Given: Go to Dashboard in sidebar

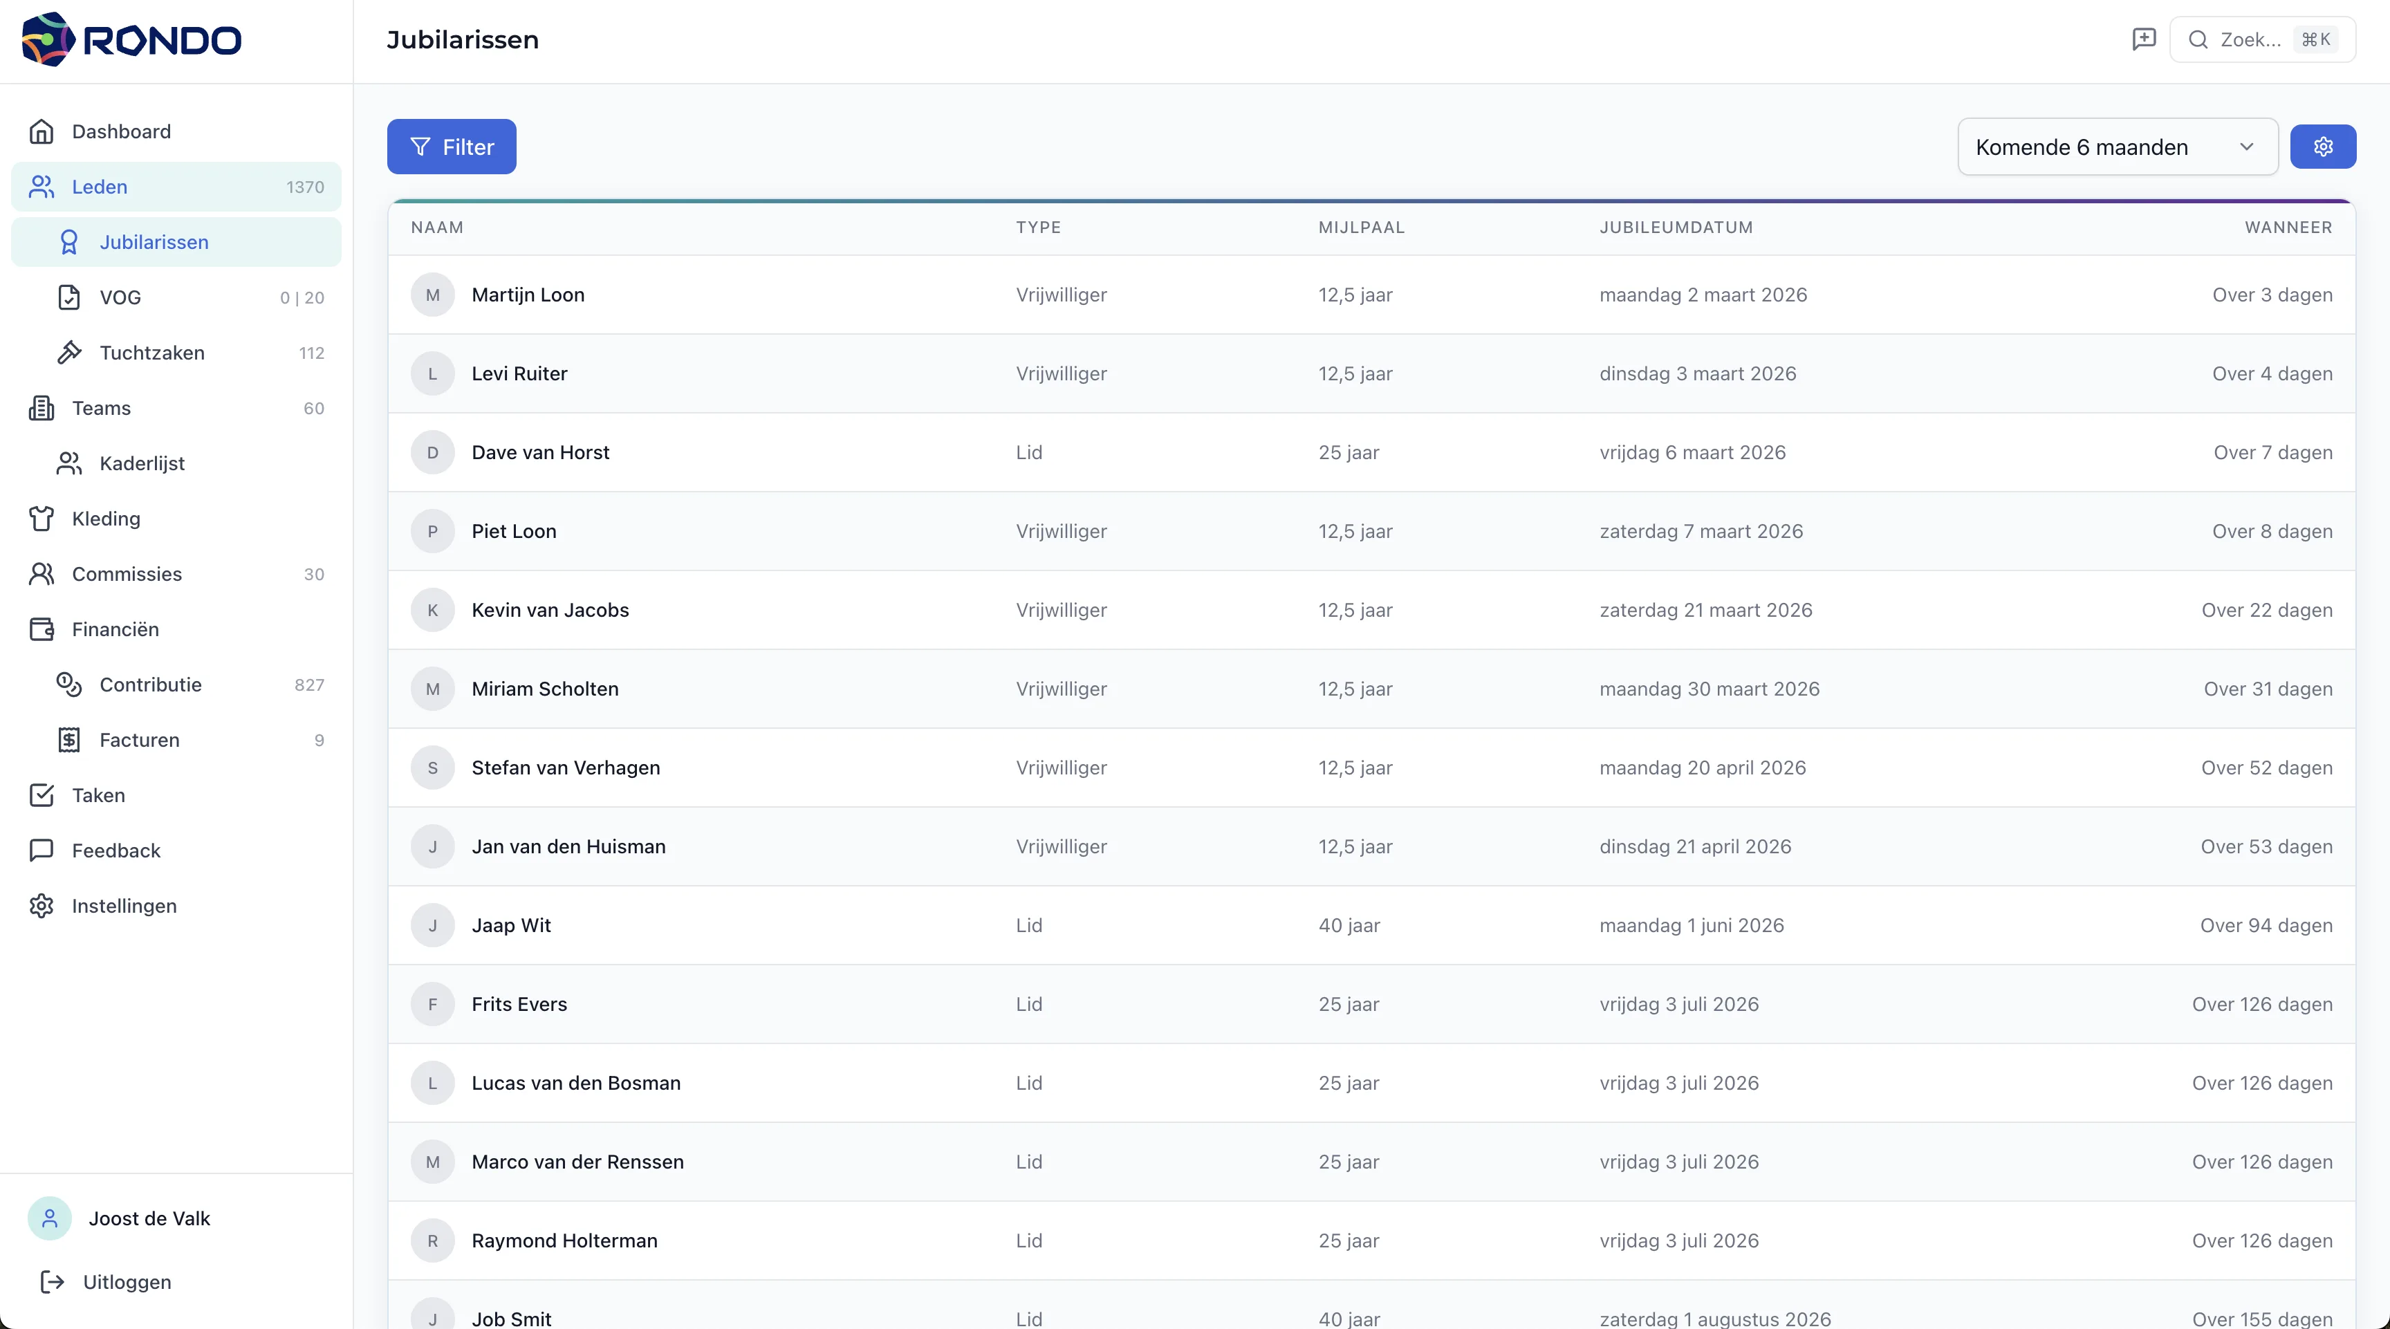Looking at the screenshot, I should 122,131.
